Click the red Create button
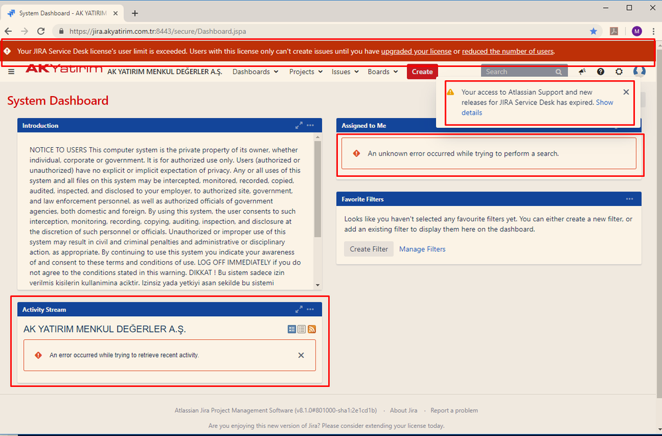This screenshot has width=662, height=436. (x=422, y=72)
